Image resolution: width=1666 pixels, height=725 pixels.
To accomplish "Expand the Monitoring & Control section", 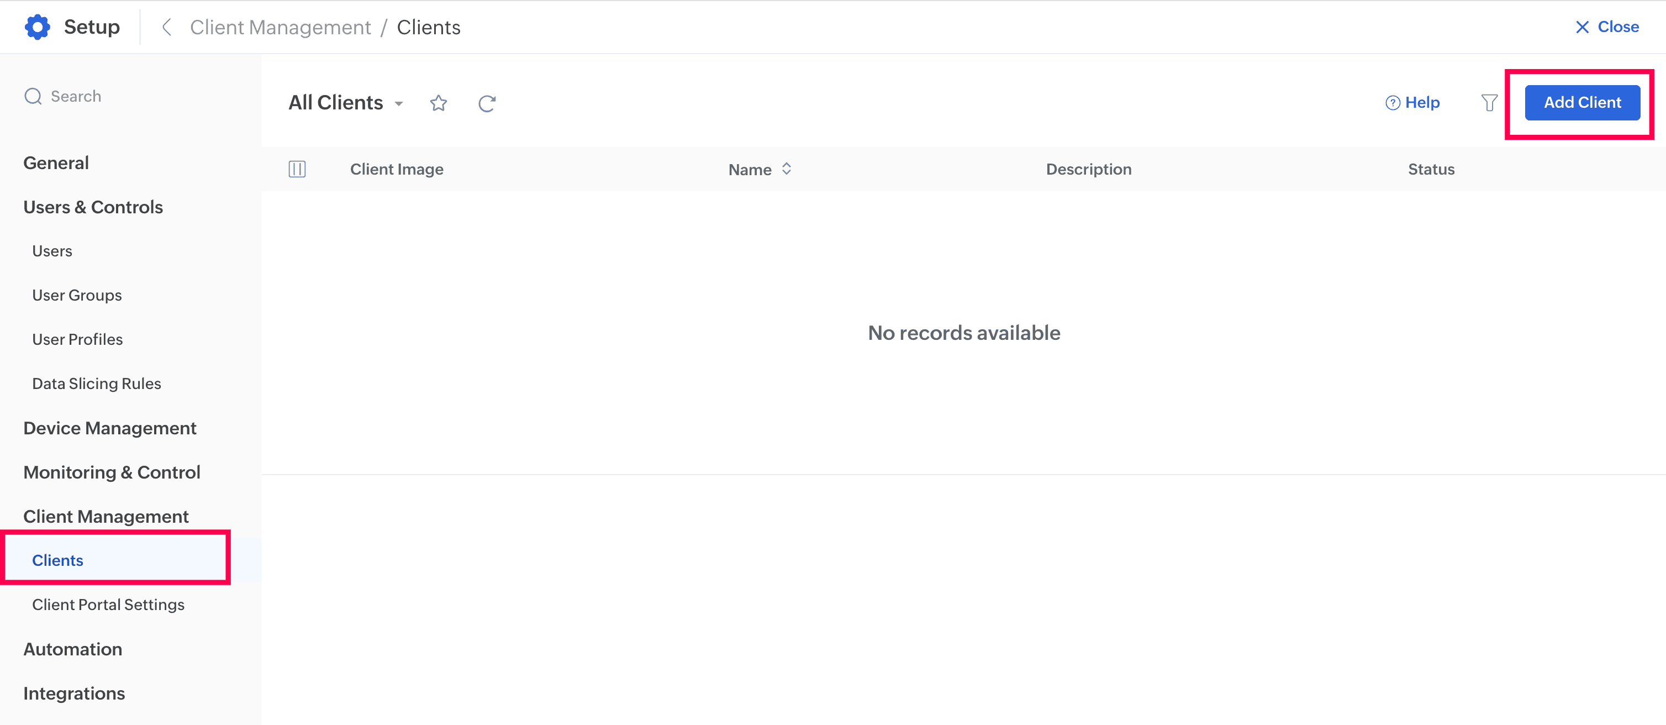I will [x=112, y=472].
